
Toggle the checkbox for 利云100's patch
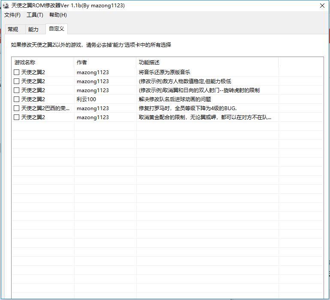tap(16, 99)
